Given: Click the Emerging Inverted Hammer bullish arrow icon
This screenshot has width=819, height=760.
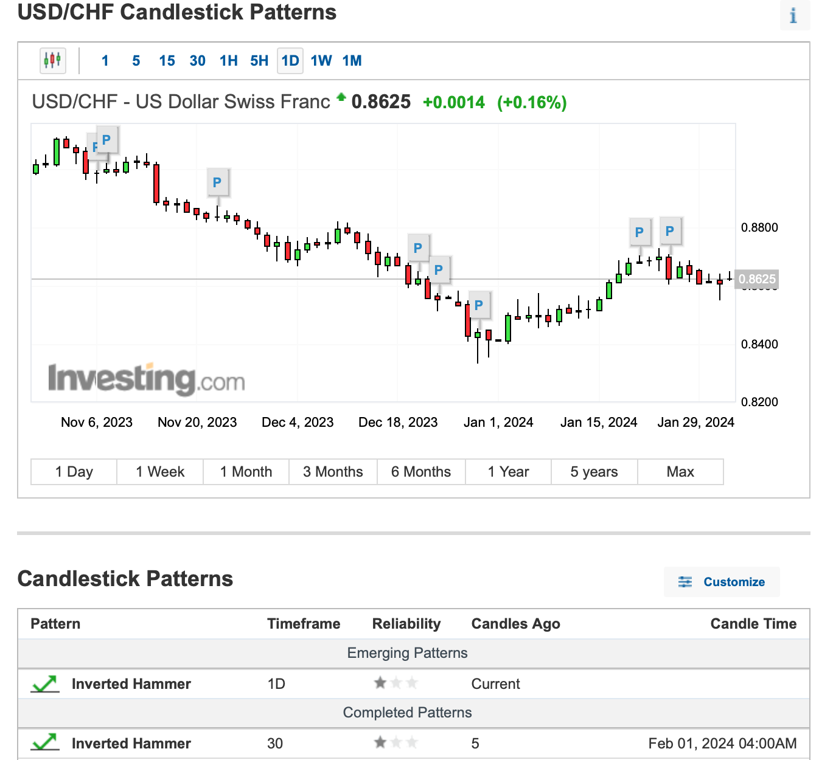Looking at the screenshot, I should 44,684.
